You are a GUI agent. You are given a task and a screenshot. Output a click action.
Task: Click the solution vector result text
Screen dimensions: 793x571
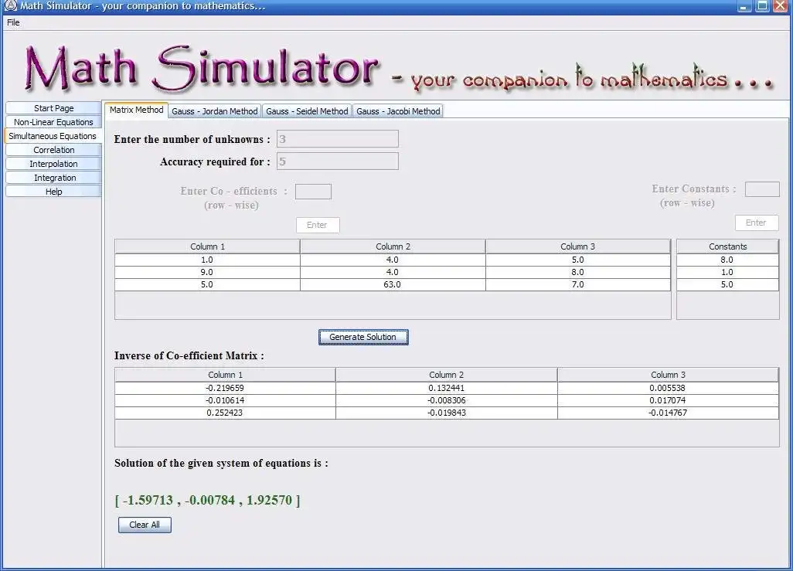pyautogui.click(x=207, y=500)
